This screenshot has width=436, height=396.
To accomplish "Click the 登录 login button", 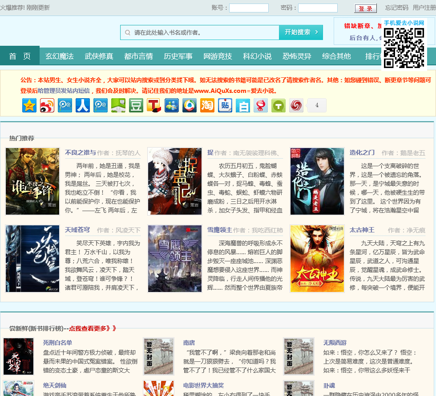I will (365, 8).
